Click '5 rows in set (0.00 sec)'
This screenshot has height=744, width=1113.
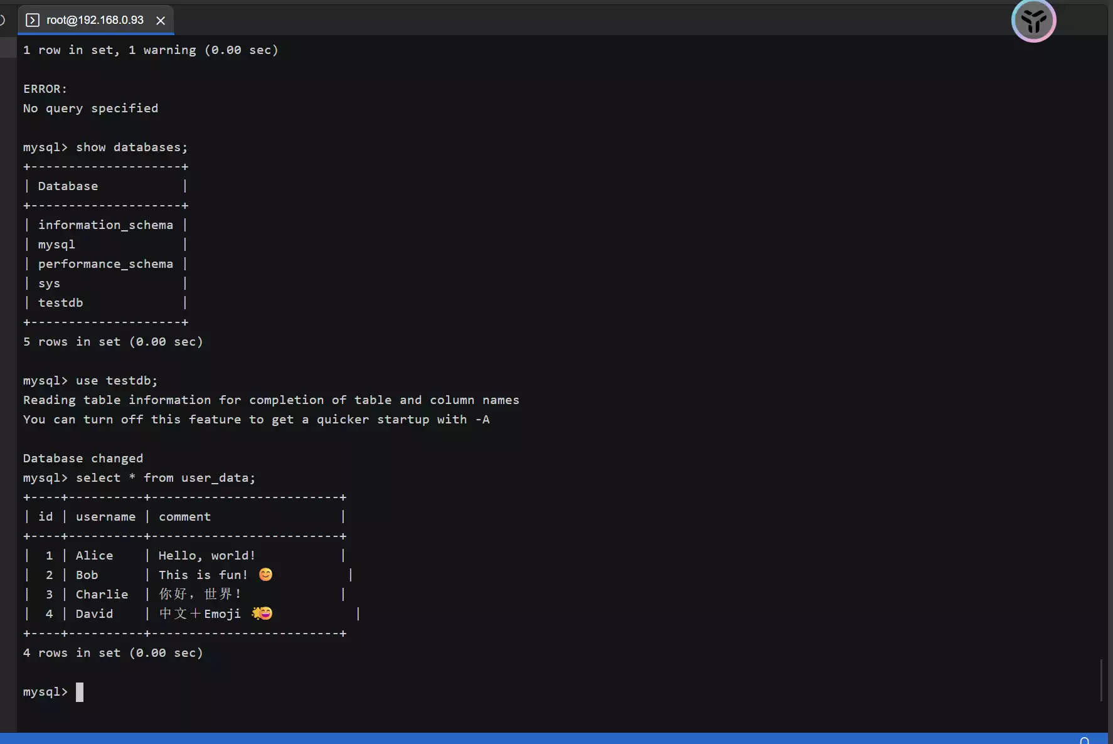tap(113, 342)
